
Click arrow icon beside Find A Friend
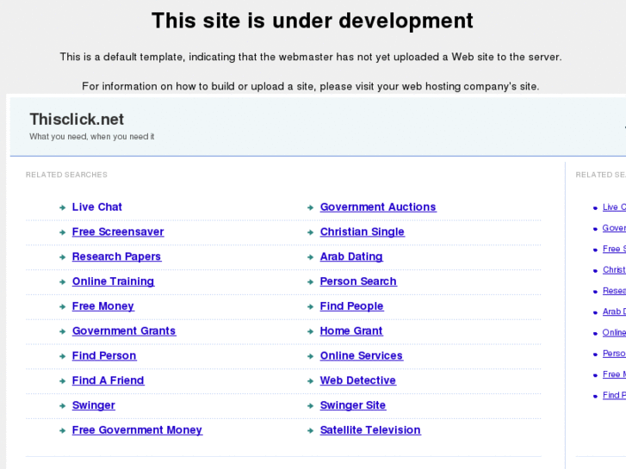click(62, 380)
